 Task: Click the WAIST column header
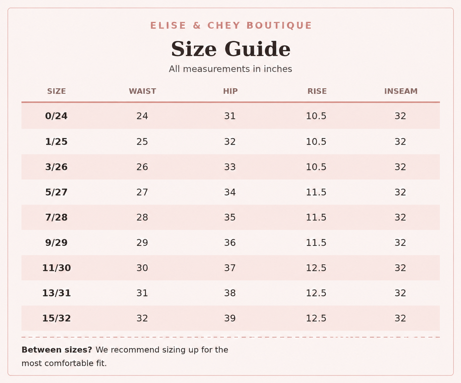[142, 91]
